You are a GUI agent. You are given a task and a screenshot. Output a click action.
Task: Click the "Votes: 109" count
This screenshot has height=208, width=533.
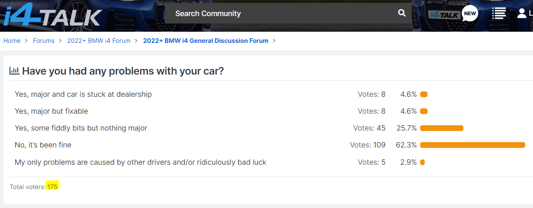pyautogui.click(x=367, y=145)
